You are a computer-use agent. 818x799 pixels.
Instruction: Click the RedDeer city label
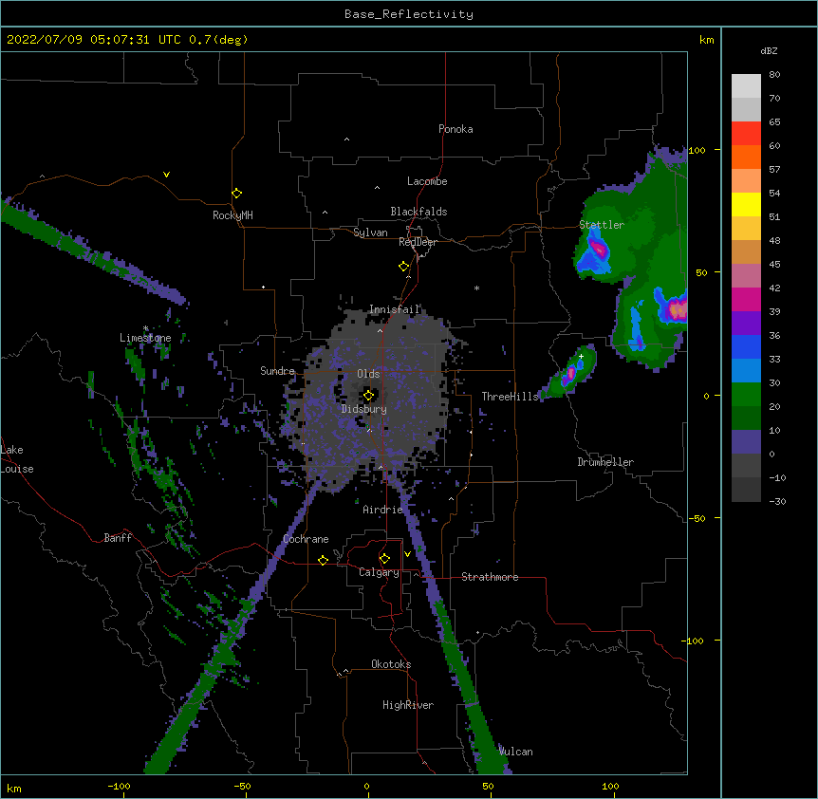(418, 242)
